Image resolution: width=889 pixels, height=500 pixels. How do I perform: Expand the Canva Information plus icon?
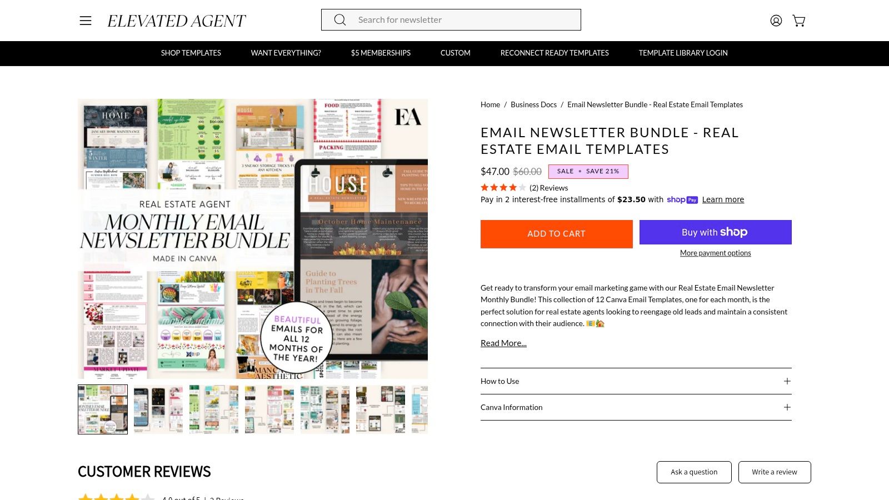coord(787,407)
